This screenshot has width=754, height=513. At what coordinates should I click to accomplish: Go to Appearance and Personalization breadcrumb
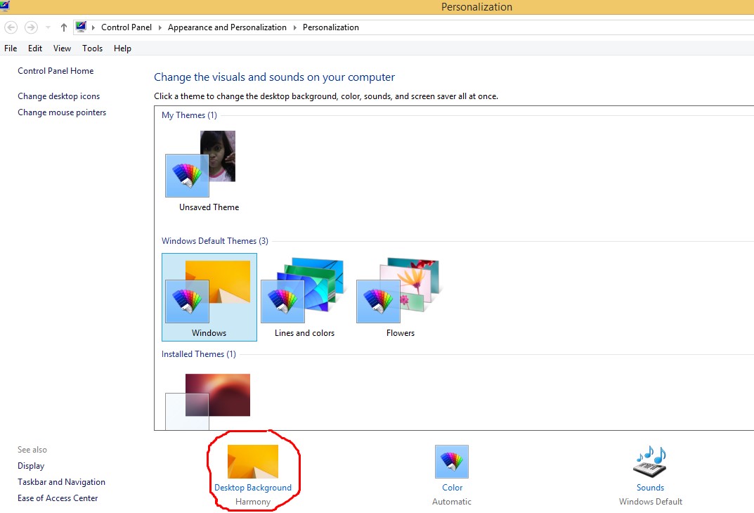[x=227, y=27]
